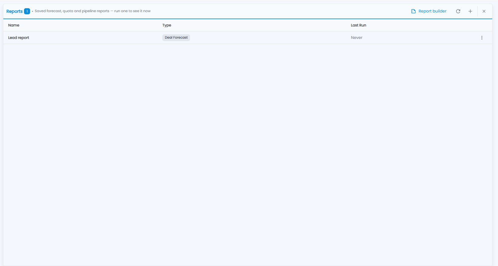Click the Type column header
The width and height of the screenshot is (498, 266).
click(167, 25)
